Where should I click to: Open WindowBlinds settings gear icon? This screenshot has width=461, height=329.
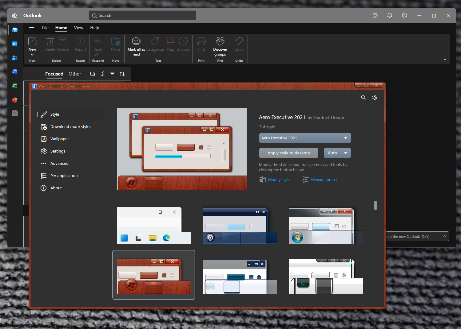375,97
